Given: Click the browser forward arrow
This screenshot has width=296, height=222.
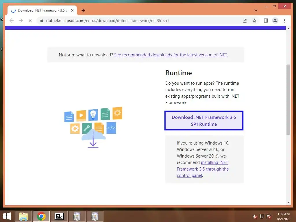Looking at the screenshot, I should coord(21,21).
